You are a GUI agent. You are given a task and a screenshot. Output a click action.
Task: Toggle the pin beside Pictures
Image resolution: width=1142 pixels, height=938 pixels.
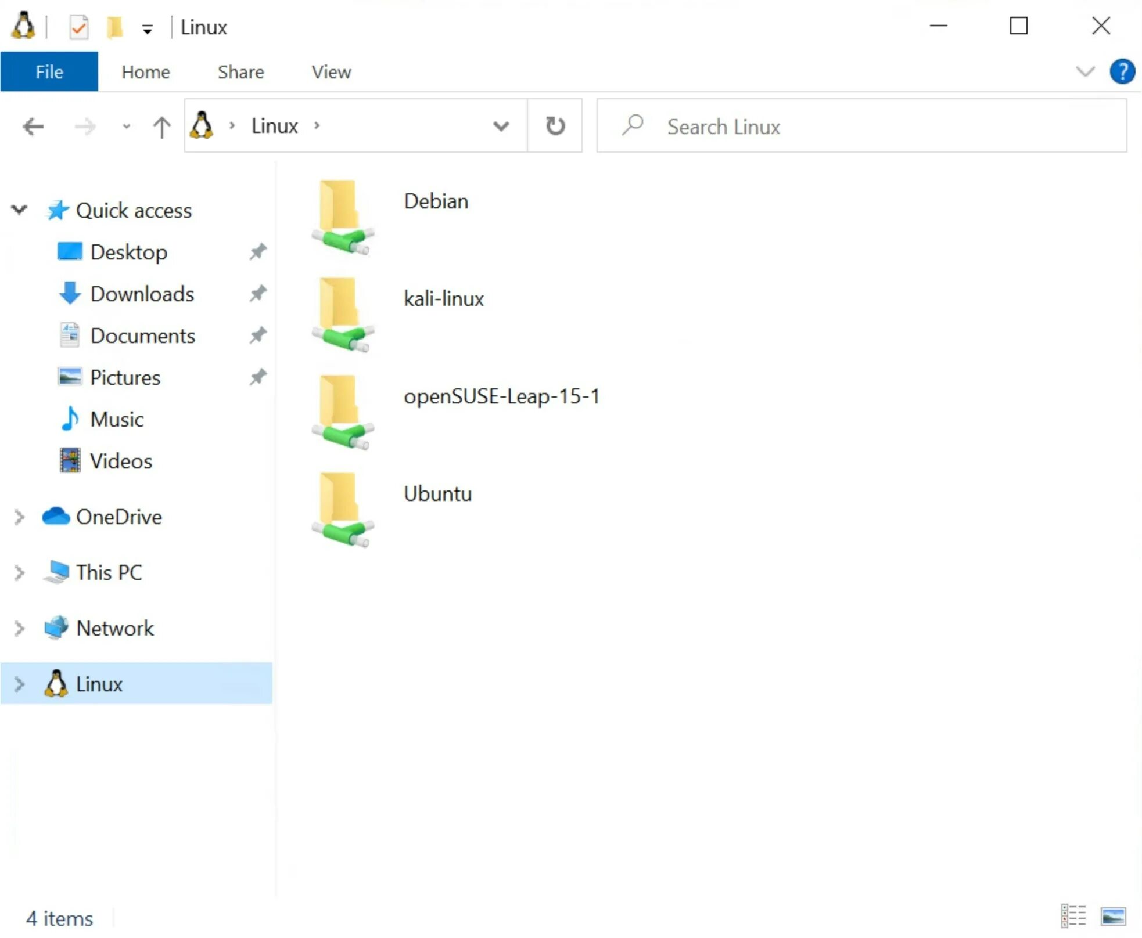point(258,377)
